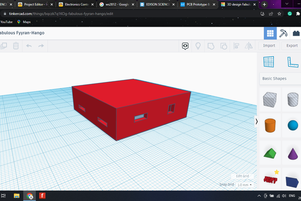Switch to the ws2812 Google tab

point(117,5)
